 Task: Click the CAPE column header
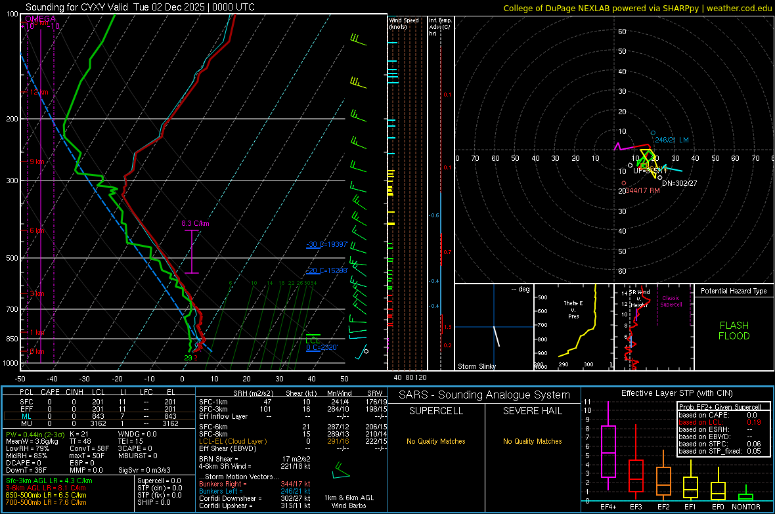click(x=50, y=392)
